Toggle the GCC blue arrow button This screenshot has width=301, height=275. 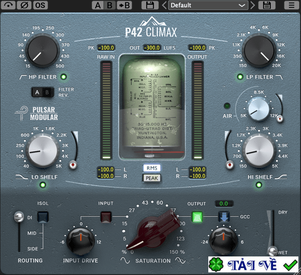click(x=224, y=217)
